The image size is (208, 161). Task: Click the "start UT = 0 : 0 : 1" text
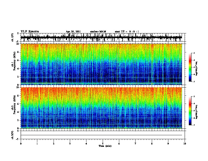pos(127,32)
